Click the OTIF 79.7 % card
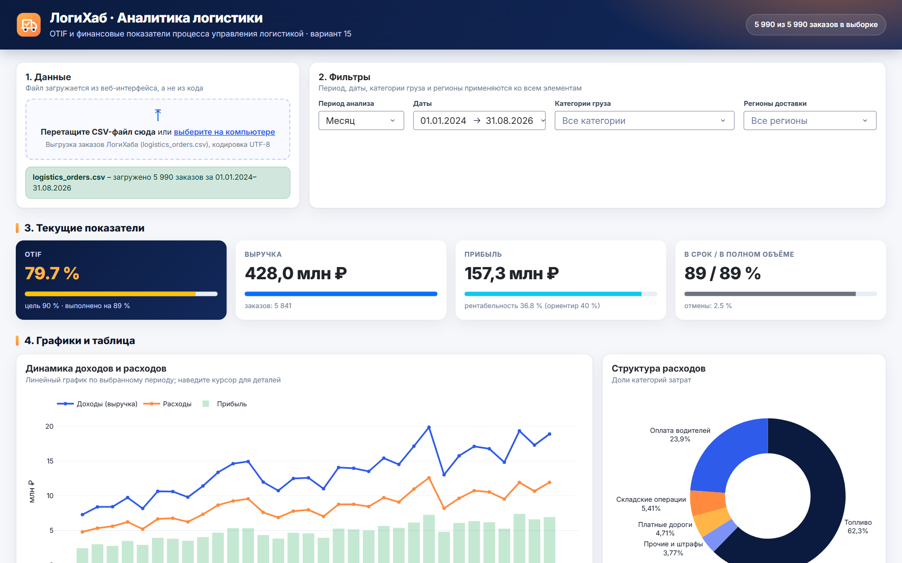Screen dimensions: 902x563 tap(121, 280)
